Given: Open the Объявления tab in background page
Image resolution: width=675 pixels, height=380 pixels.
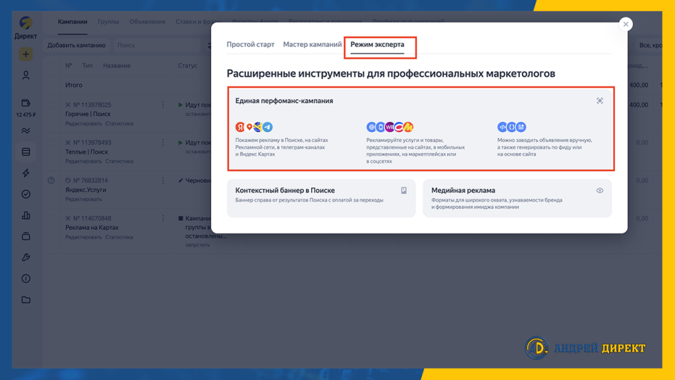Looking at the screenshot, I should coord(147,22).
